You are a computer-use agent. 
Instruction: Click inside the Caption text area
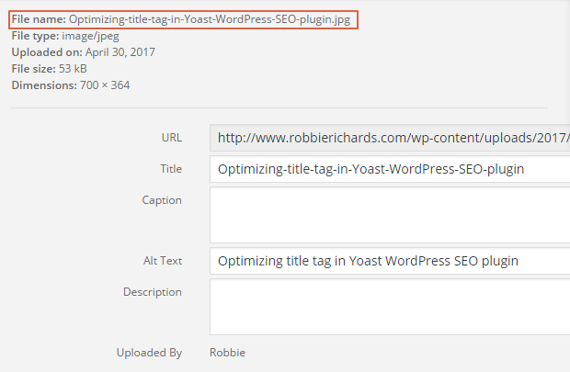pyautogui.click(x=390, y=214)
